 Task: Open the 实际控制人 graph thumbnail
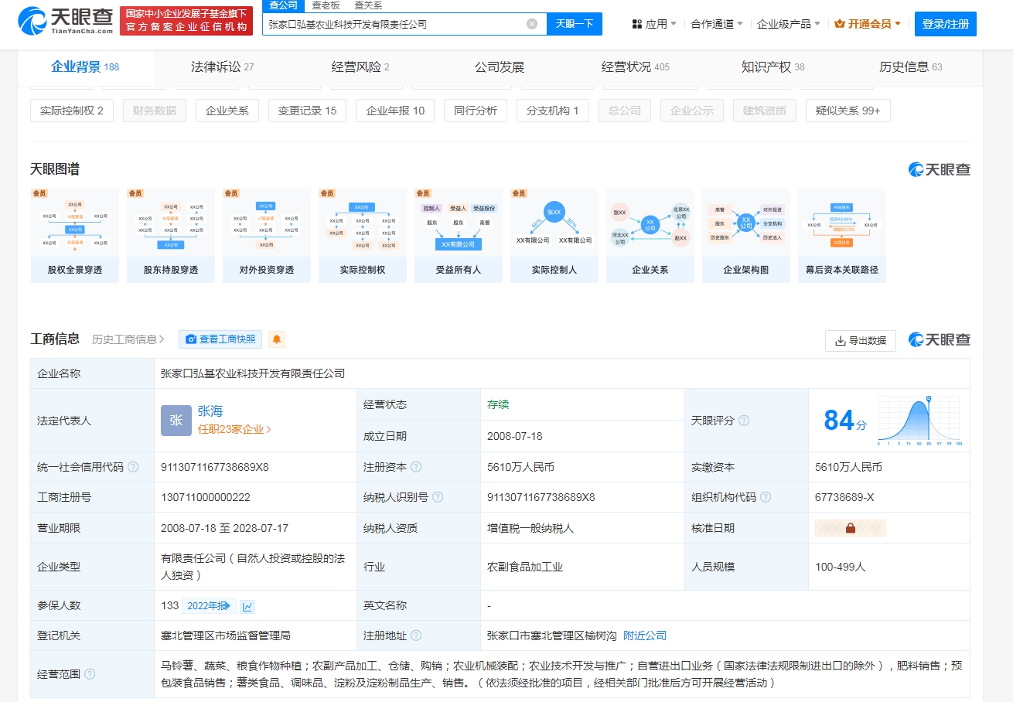(554, 236)
